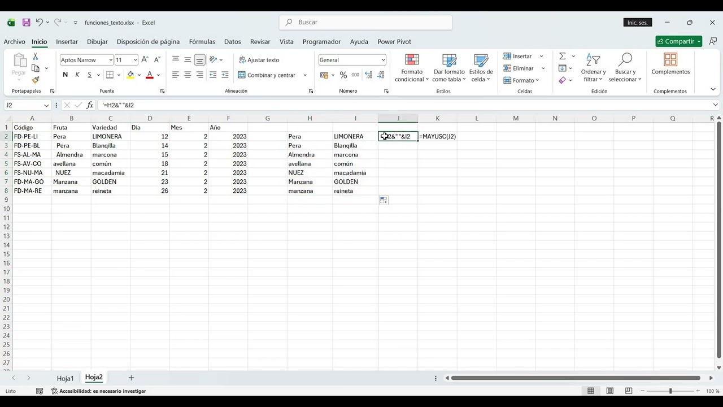The image size is (723, 407).
Task: Open Ordenar y filtrar menu
Action: pyautogui.click(x=593, y=68)
